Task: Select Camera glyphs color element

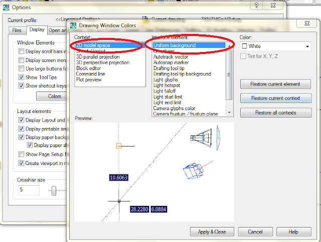Action: point(190,108)
